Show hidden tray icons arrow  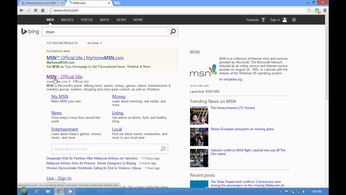[x=281, y=191]
